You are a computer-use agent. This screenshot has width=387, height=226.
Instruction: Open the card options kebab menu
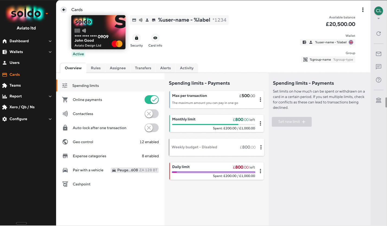pyautogui.click(x=363, y=10)
